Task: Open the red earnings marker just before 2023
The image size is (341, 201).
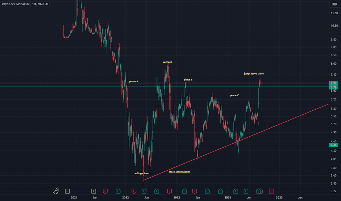Action: (x=169, y=191)
